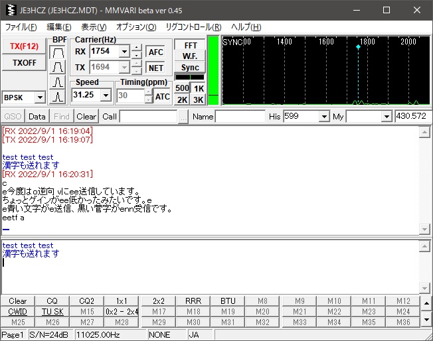Click the browse button next to Call
This screenshot has width=433, height=341.
pyautogui.click(x=183, y=116)
